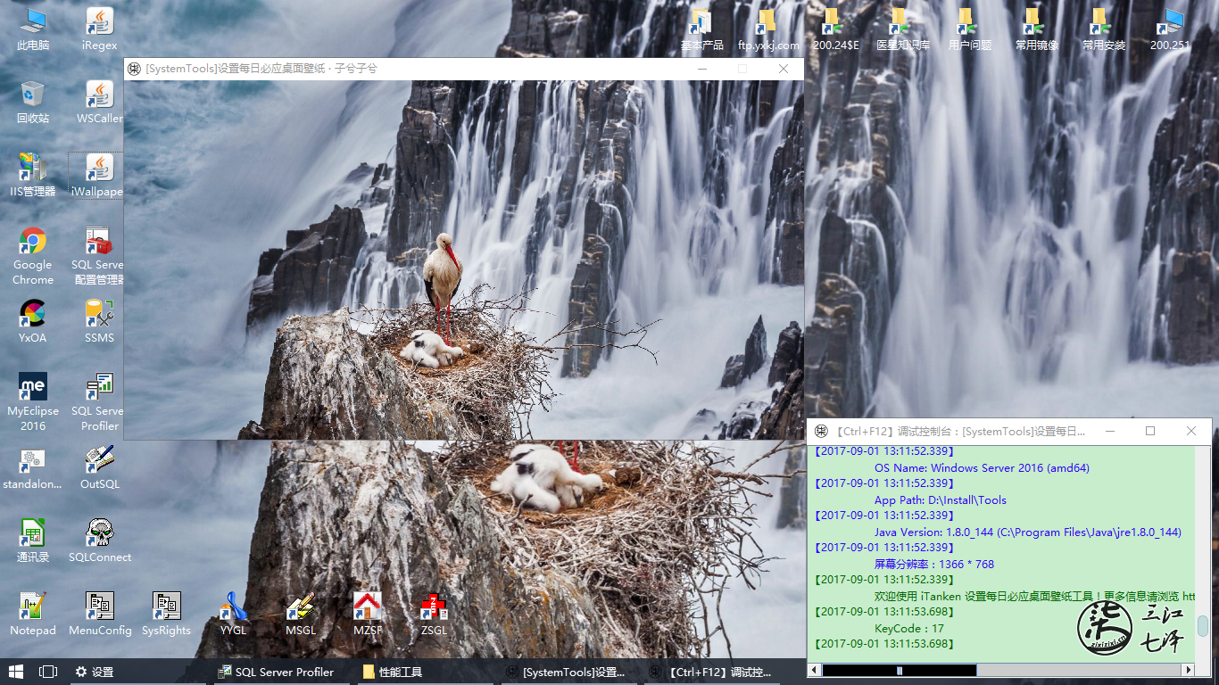Click the console's left scroll arrow
This screenshot has height=685, width=1219.
(815, 670)
